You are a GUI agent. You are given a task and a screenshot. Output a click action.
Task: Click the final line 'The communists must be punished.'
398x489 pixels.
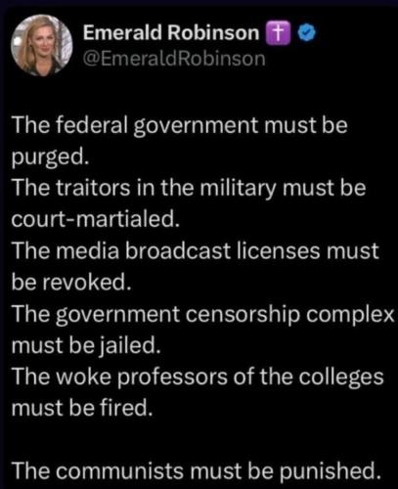[x=197, y=471]
